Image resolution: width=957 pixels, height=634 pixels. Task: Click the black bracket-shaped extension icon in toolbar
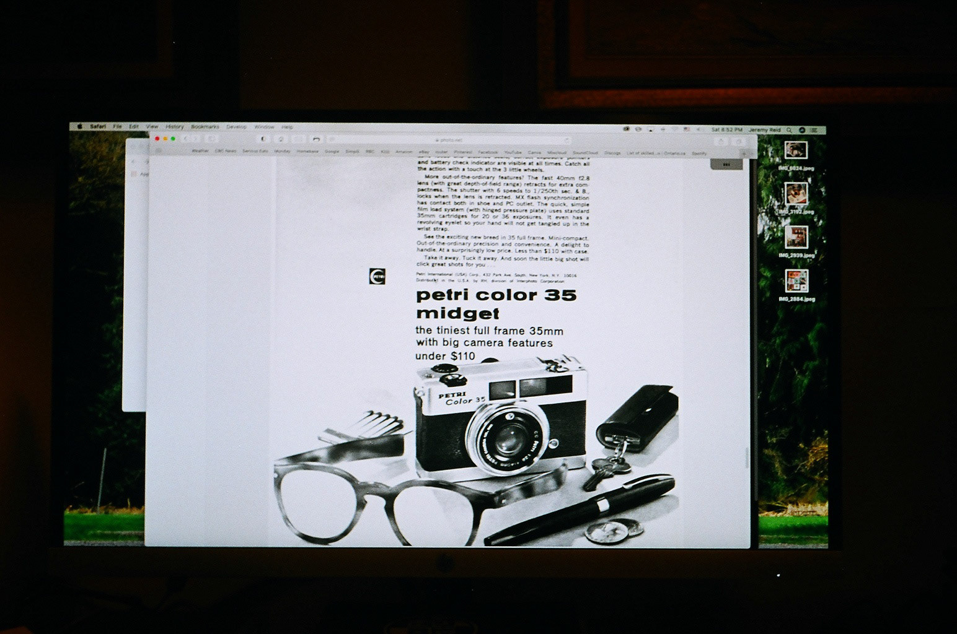[x=316, y=139]
